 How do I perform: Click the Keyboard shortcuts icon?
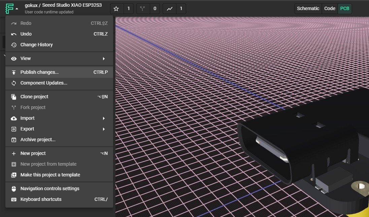(x=13, y=199)
